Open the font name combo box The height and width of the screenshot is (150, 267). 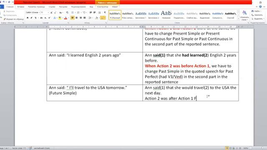[x=33, y=12]
